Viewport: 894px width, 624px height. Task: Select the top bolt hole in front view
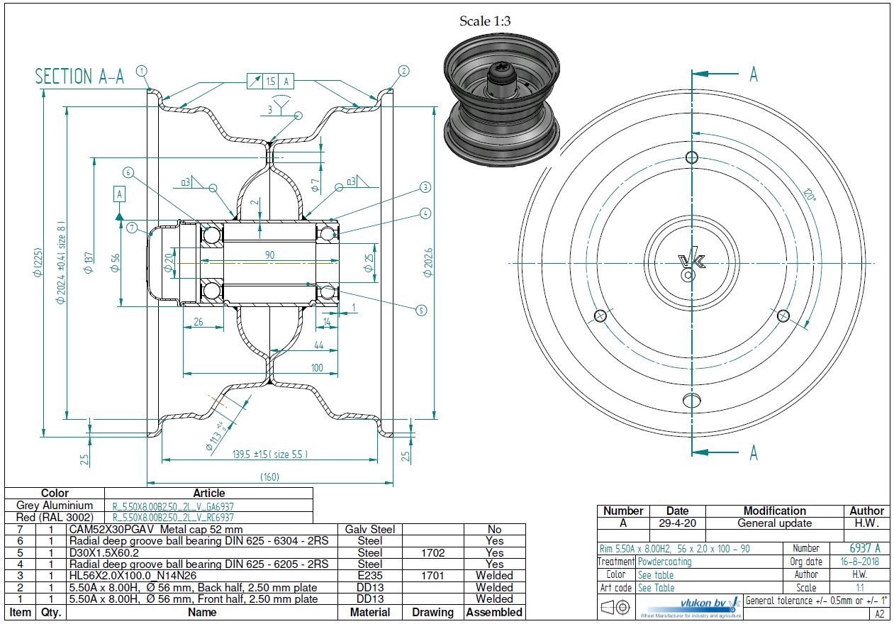(x=692, y=157)
